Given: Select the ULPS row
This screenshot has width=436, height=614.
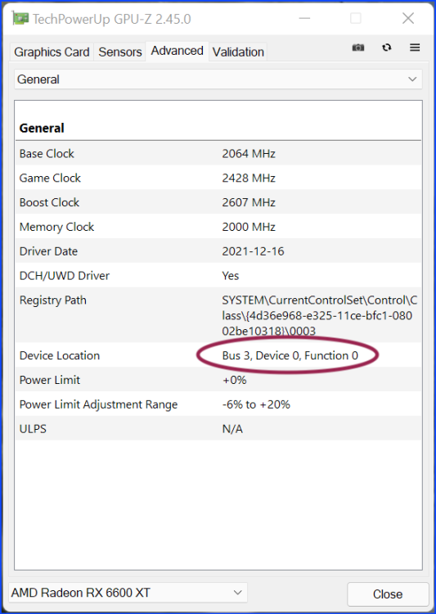Looking at the screenshot, I should 218,429.
